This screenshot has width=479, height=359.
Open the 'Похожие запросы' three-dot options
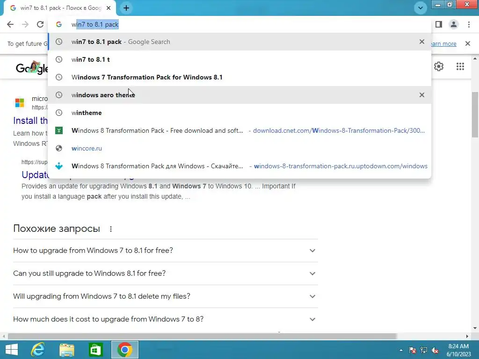pyautogui.click(x=111, y=229)
